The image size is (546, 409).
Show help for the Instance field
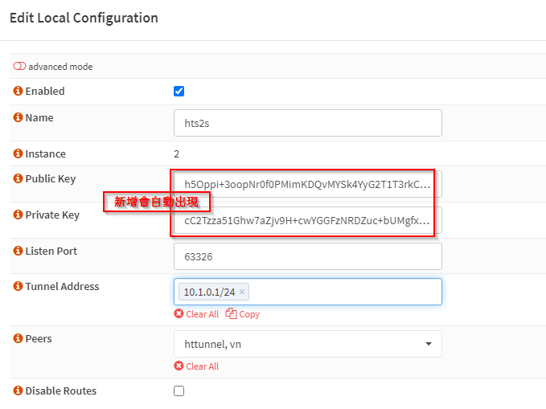pos(18,153)
